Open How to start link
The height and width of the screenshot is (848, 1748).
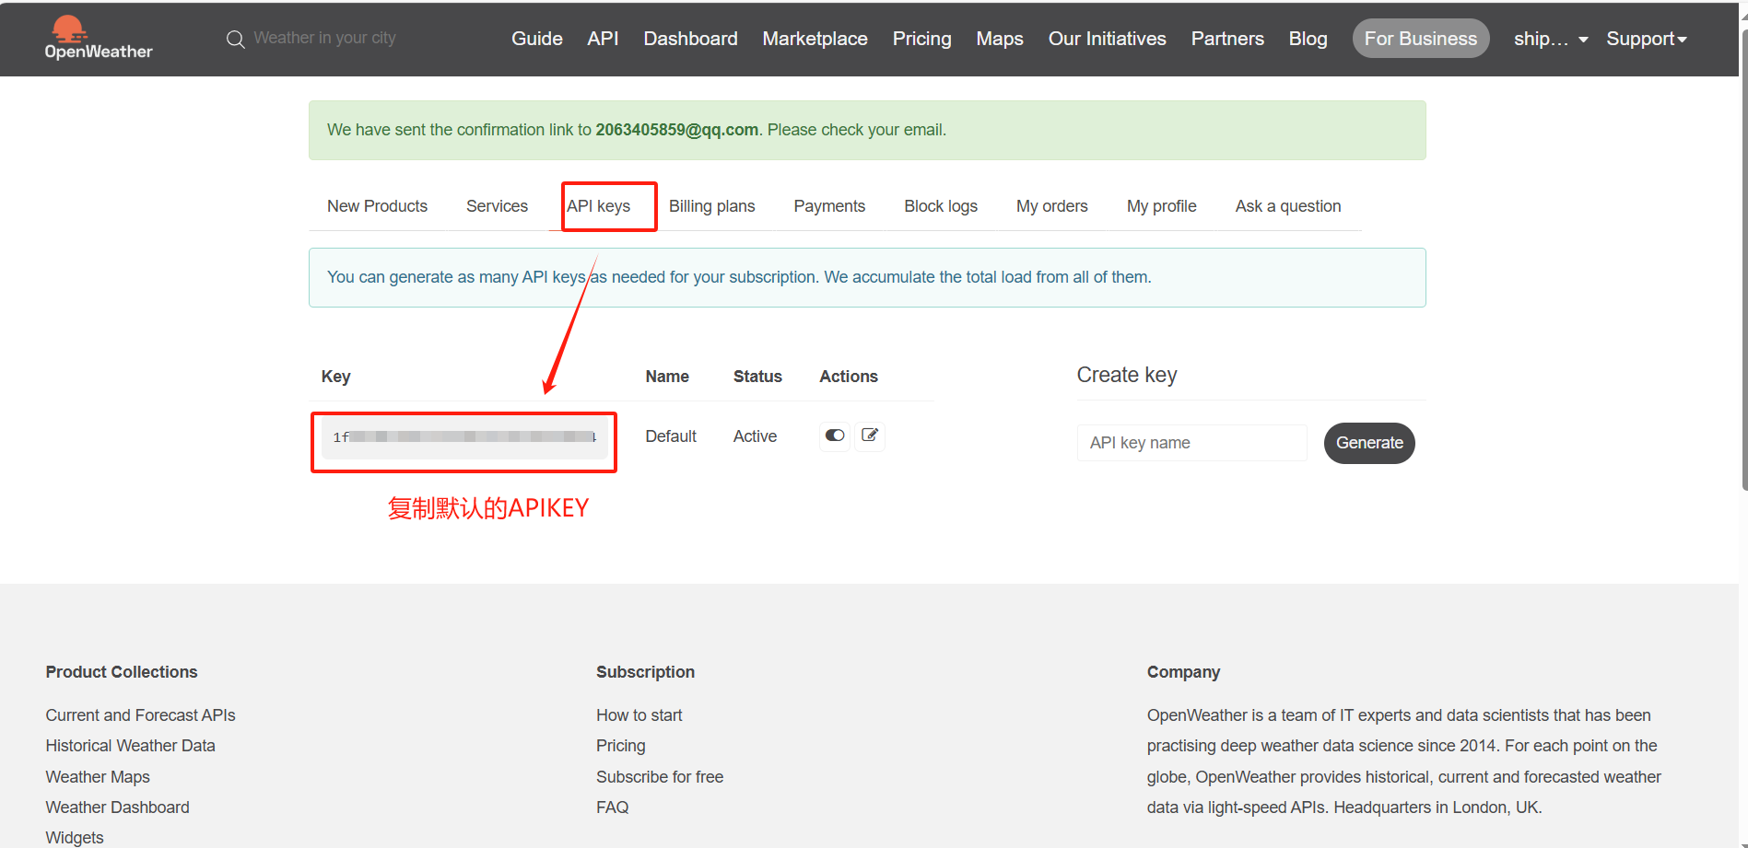(639, 715)
